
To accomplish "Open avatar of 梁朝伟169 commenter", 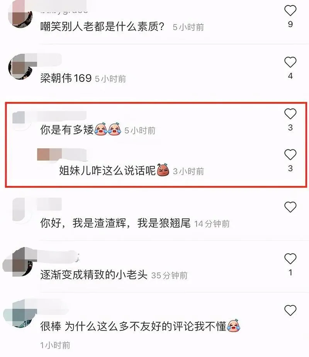I will (x=20, y=67).
